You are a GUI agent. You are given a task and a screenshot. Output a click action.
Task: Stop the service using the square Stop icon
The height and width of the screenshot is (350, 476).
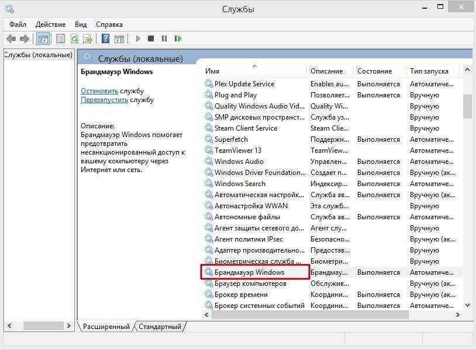[x=151, y=39]
